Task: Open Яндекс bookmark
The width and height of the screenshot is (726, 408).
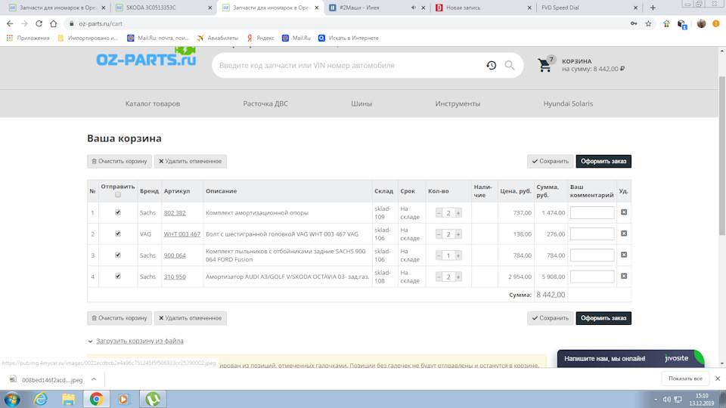Action: pyautogui.click(x=261, y=38)
